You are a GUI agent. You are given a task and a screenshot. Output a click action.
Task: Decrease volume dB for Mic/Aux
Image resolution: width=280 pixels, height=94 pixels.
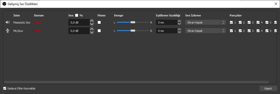point(92,33)
